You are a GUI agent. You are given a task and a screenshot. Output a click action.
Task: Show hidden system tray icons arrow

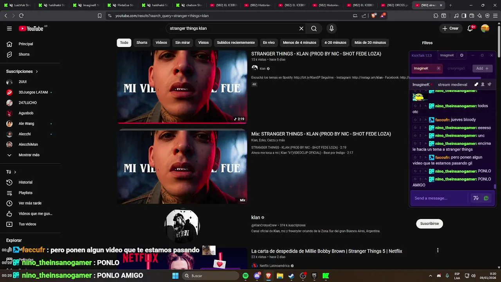point(430,276)
